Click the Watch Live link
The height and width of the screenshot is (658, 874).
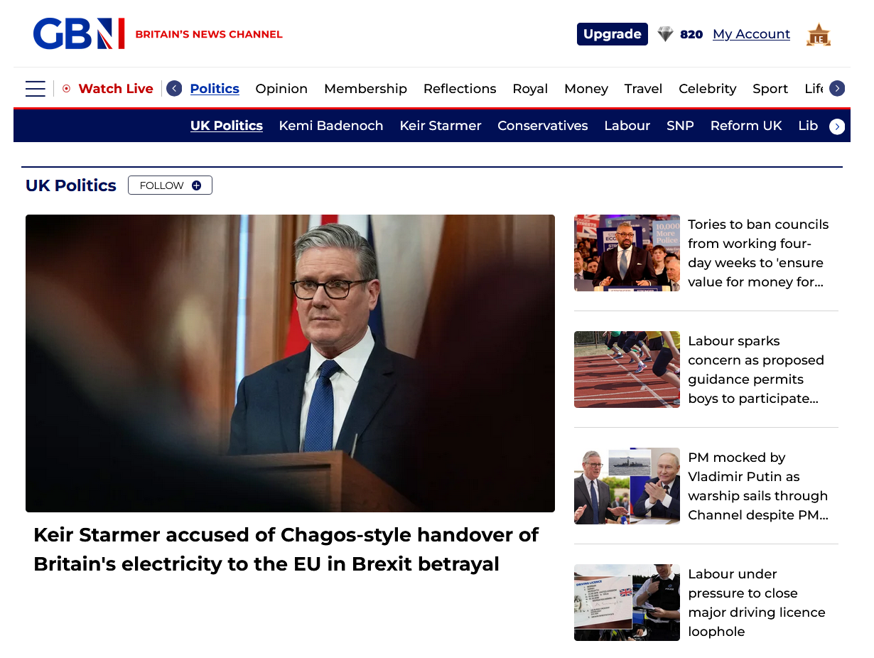click(x=116, y=89)
